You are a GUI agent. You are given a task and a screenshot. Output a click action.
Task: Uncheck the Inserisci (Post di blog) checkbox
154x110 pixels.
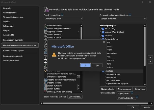pos(103,32)
